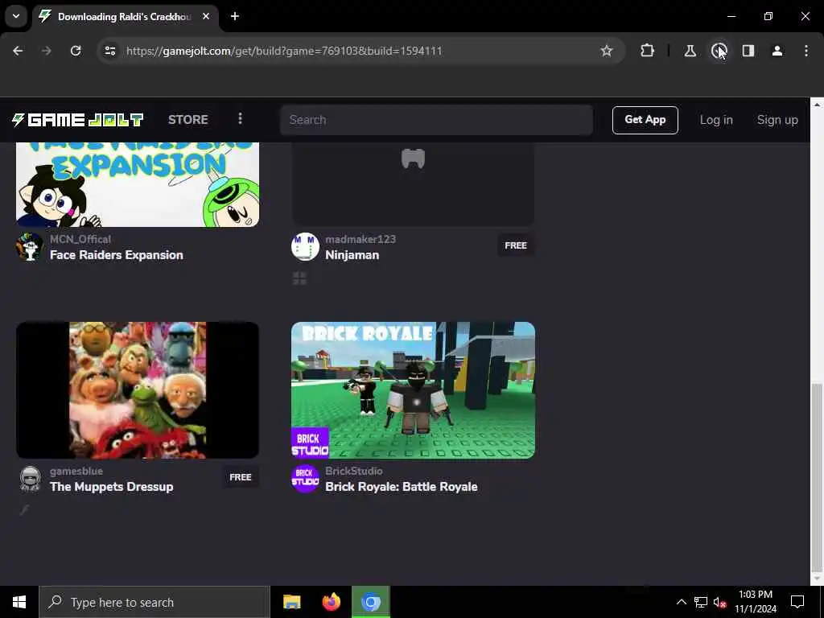Viewport: 824px width, 618px height.
Task: Click the Windows platform icon under Ninjaman
Action: pyautogui.click(x=299, y=278)
